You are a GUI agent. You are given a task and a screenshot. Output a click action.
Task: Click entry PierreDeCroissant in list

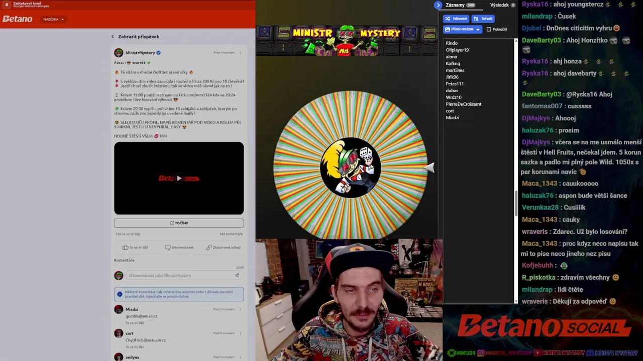pos(463,104)
